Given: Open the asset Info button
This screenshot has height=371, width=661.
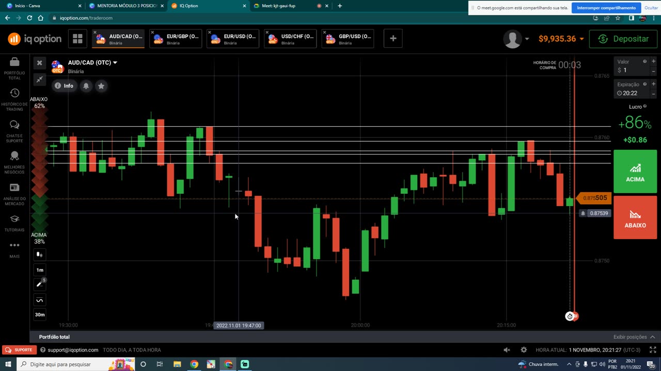Looking at the screenshot, I should click(65, 86).
